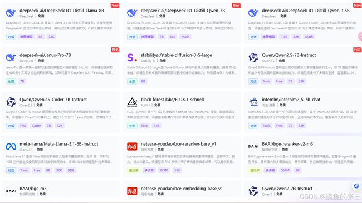Viewport: 362px width, 203px height.
Task: Click the Tools tag on Meta-Llama-3.1-8B-Instruct card
Action: [x=24, y=170]
